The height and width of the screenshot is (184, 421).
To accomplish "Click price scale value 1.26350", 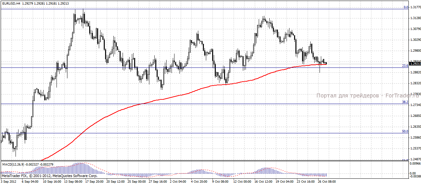I will coord(415,126).
